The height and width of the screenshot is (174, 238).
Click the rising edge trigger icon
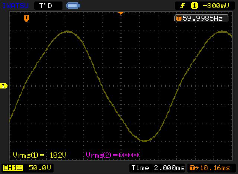point(183,6)
